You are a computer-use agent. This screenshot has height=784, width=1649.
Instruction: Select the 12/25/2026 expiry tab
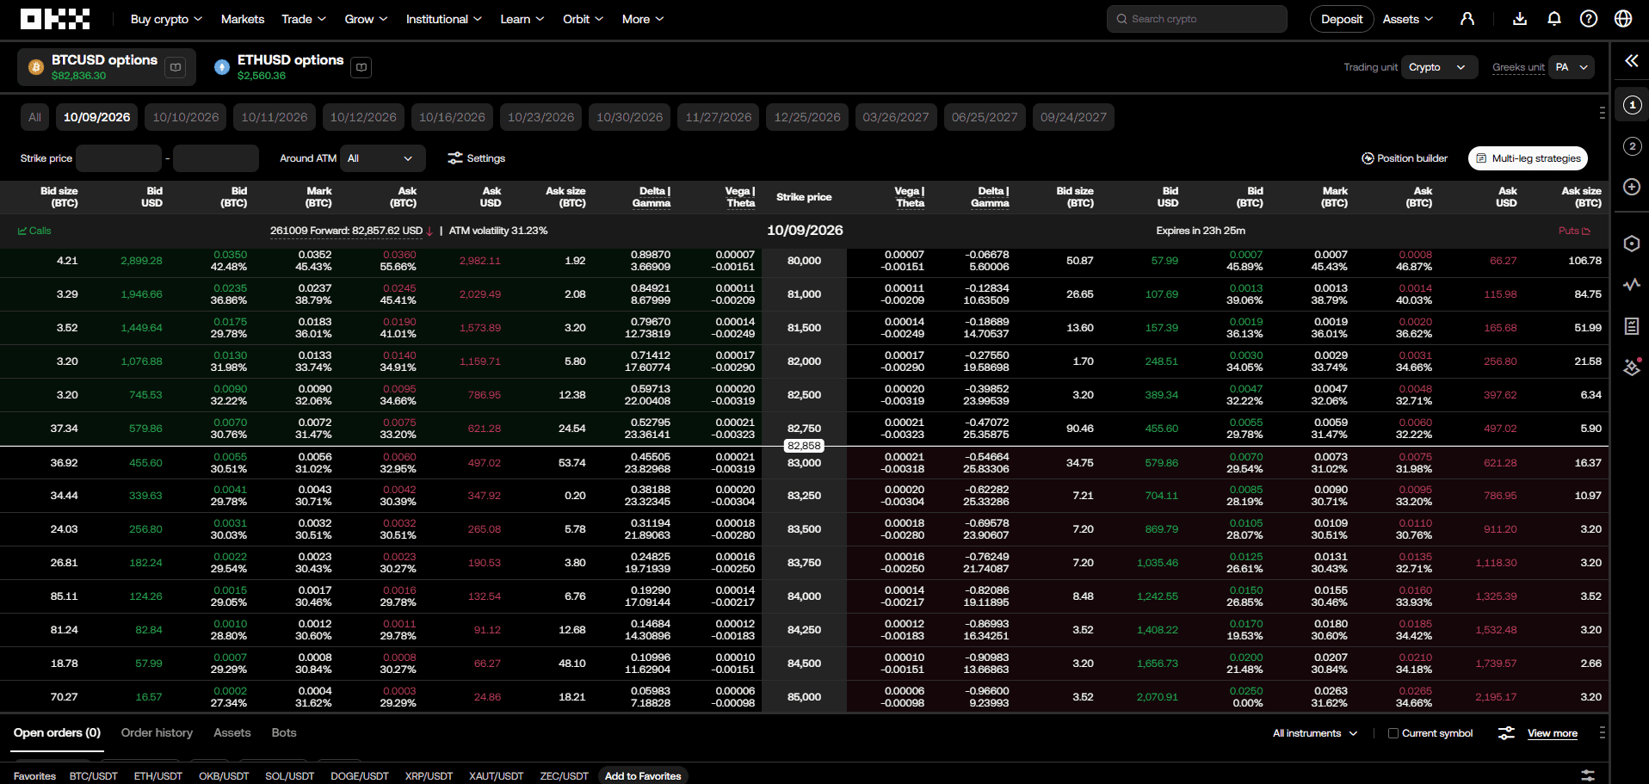click(807, 117)
